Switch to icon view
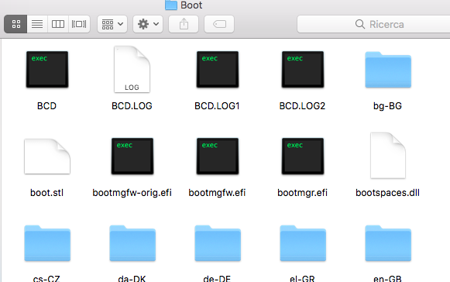The width and height of the screenshot is (450, 282). [x=15, y=24]
